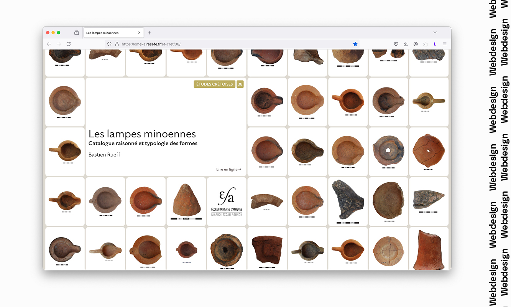The width and height of the screenshot is (511, 307).
Task: Open the cracked four-lobed red lamp thumbnail
Action: [429, 152]
